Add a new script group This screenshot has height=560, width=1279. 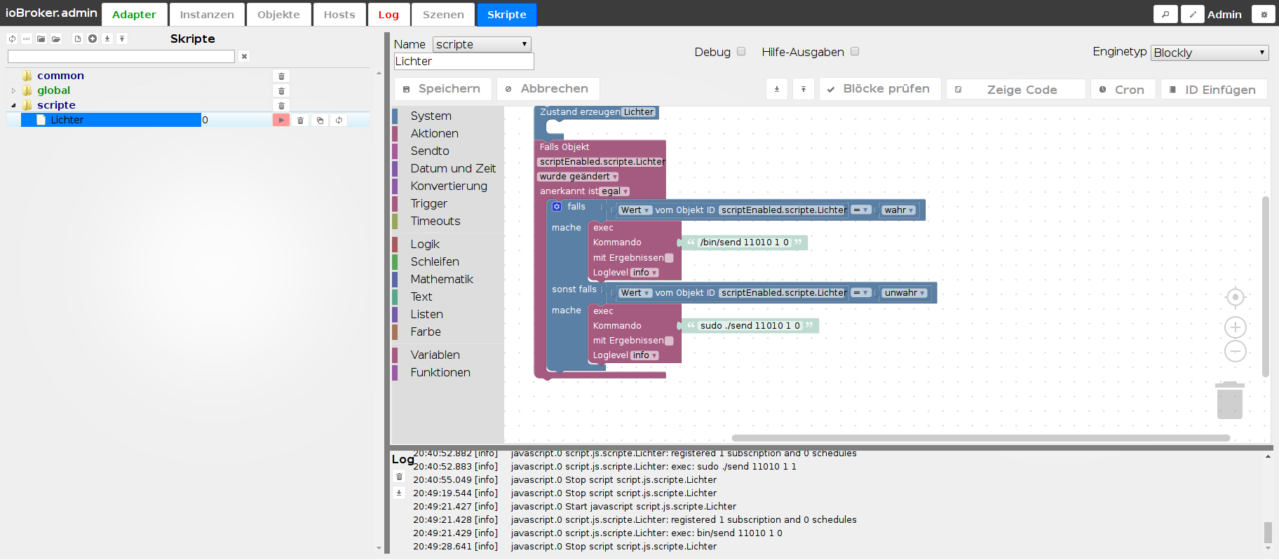tap(93, 39)
